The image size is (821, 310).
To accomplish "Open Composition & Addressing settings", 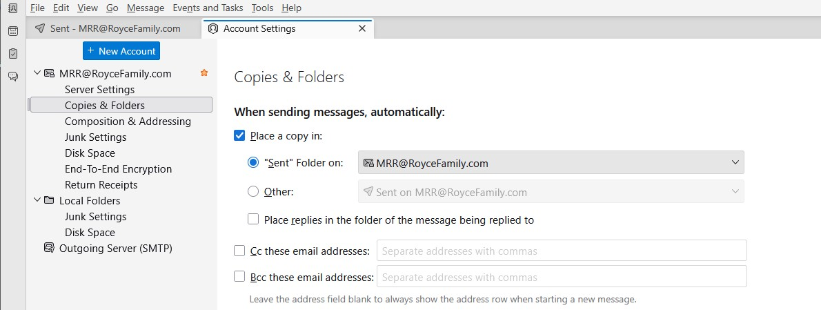I will (128, 122).
